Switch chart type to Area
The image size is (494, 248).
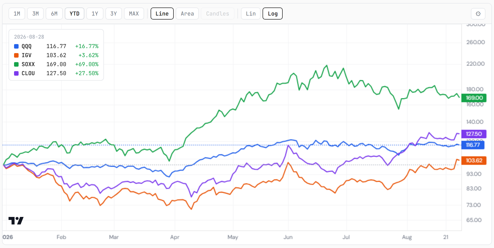coord(187,14)
